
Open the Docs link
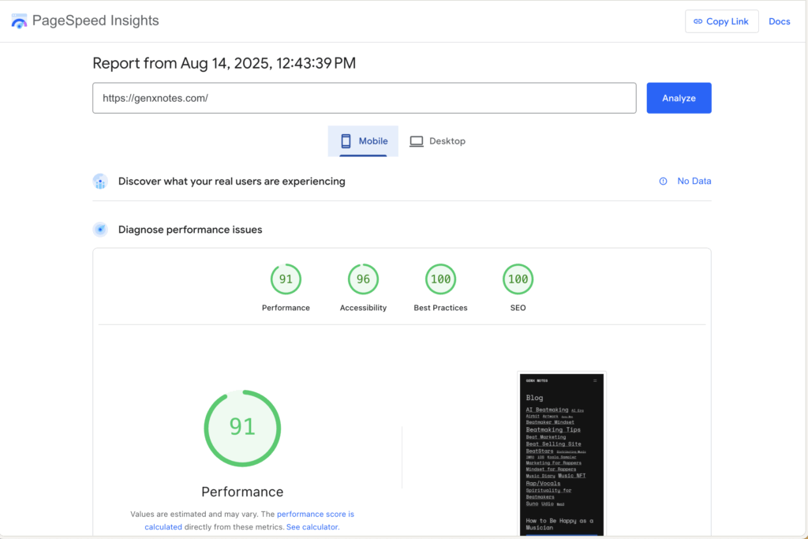click(x=779, y=21)
